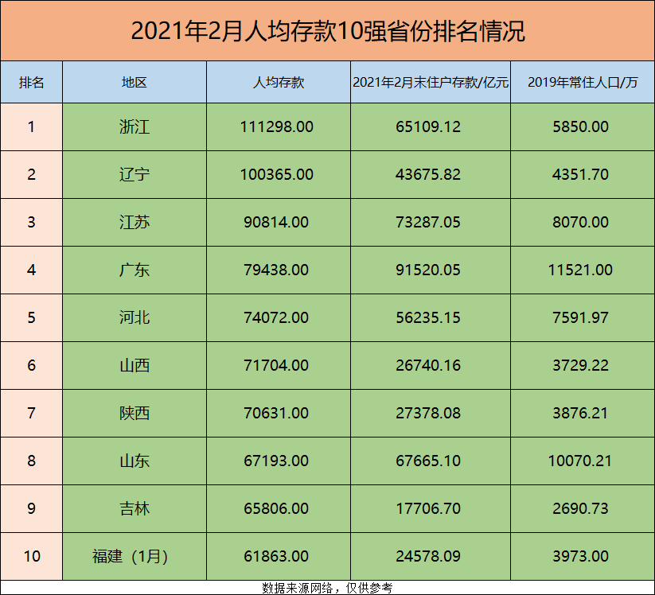This screenshot has width=655, height=595.
Task: Click the value '26740.16'
Action: (x=428, y=366)
